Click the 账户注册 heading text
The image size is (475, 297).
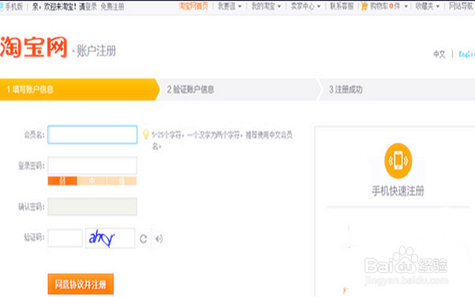point(96,50)
